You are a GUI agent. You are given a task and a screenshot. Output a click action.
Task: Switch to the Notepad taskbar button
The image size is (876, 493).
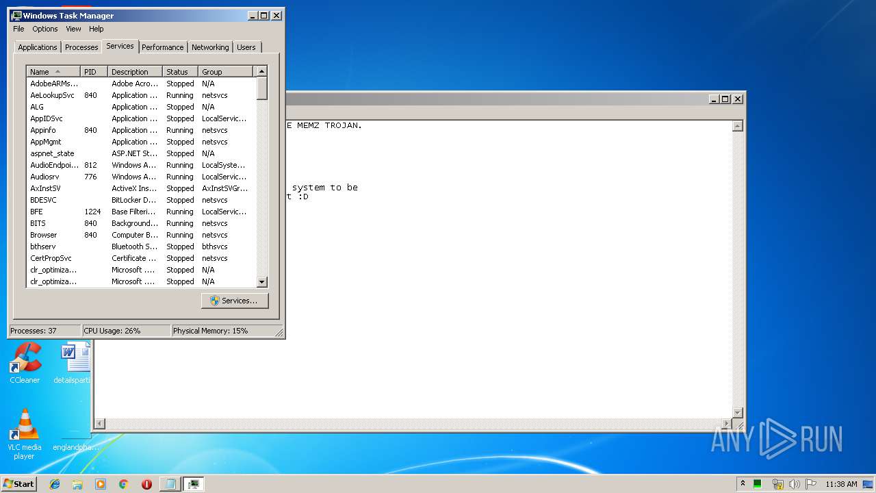tap(170, 484)
